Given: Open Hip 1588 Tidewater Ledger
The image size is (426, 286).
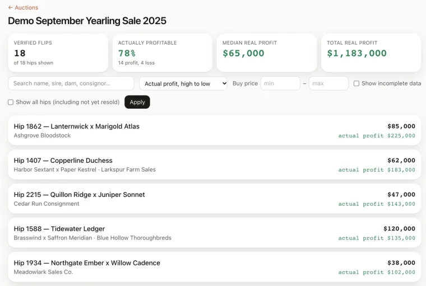Looking at the screenshot, I should [x=214, y=233].
